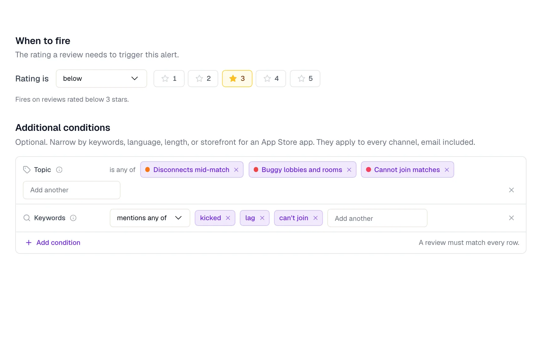Click the 'kicked' keyword text
Image resolution: width=543 pixels, height=339 pixels.
211,218
